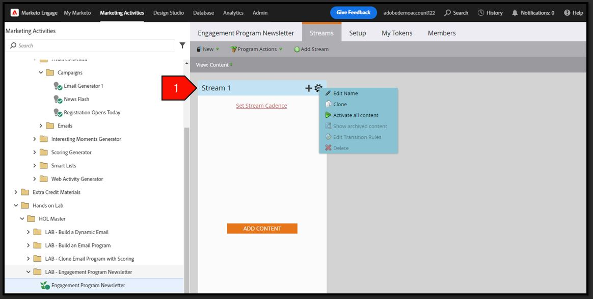Open the Program Actions dropdown
The width and height of the screenshot is (593, 299).
pyautogui.click(x=256, y=49)
